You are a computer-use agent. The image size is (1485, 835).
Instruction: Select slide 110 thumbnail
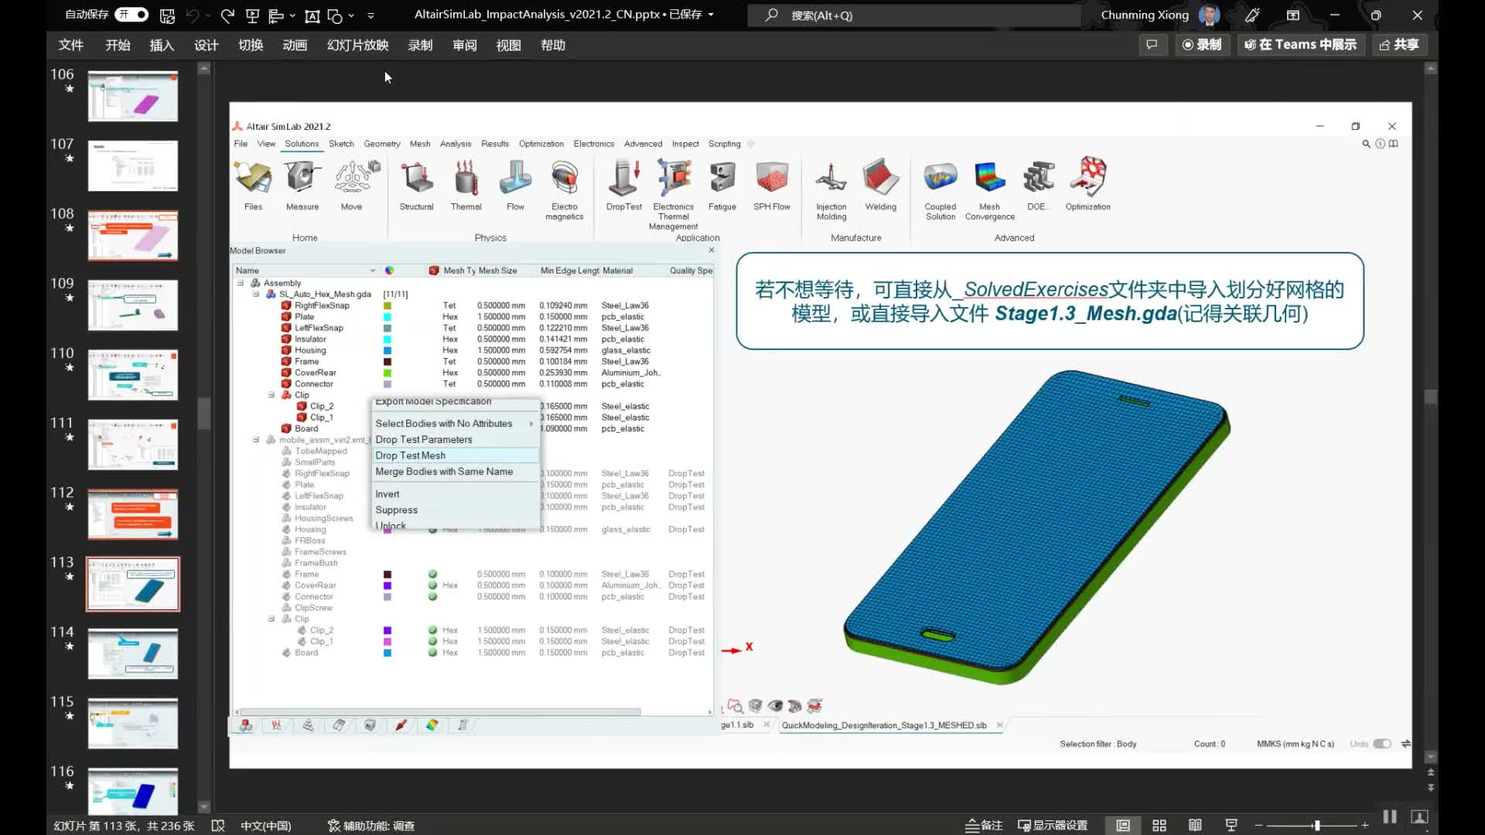(132, 375)
